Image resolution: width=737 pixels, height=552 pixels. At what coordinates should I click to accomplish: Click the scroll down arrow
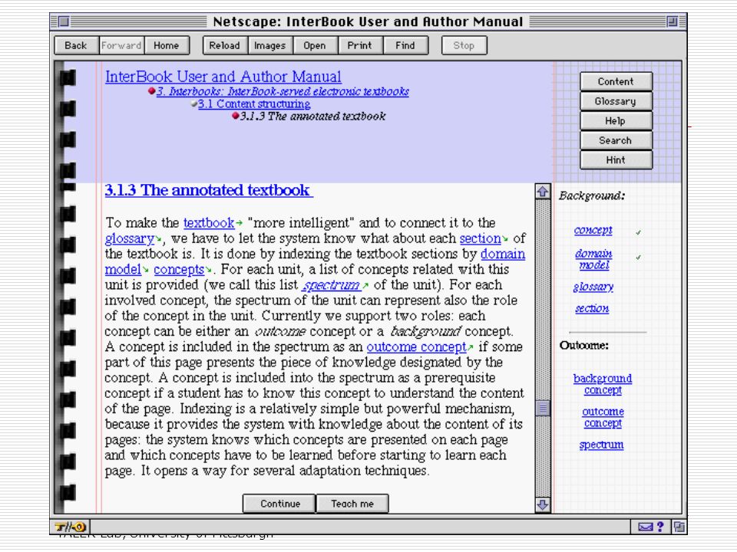(543, 504)
